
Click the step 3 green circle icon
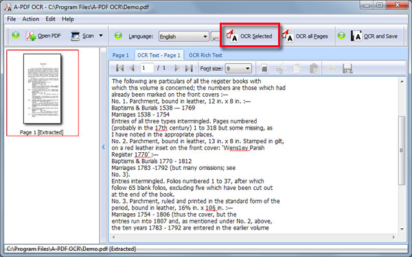tap(341, 35)
